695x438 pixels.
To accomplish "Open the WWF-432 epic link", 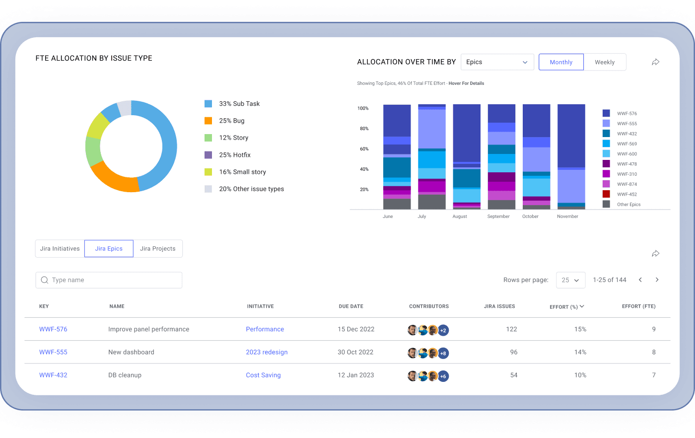I will pos(53,375).
